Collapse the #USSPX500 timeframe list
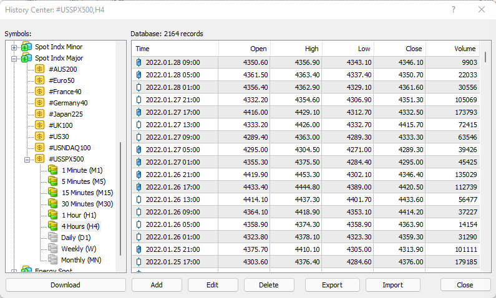 coord(27,160)
